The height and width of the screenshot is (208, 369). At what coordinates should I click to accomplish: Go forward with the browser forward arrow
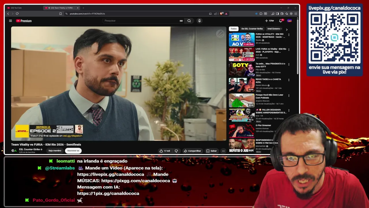[x=12, y=14]
